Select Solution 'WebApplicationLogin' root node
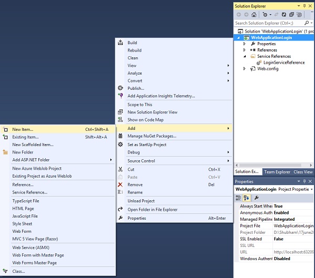 pyautogui.click(x=276, y=32)
